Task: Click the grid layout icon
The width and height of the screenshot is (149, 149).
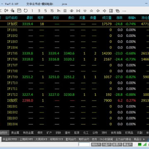Action: point(111,11)
